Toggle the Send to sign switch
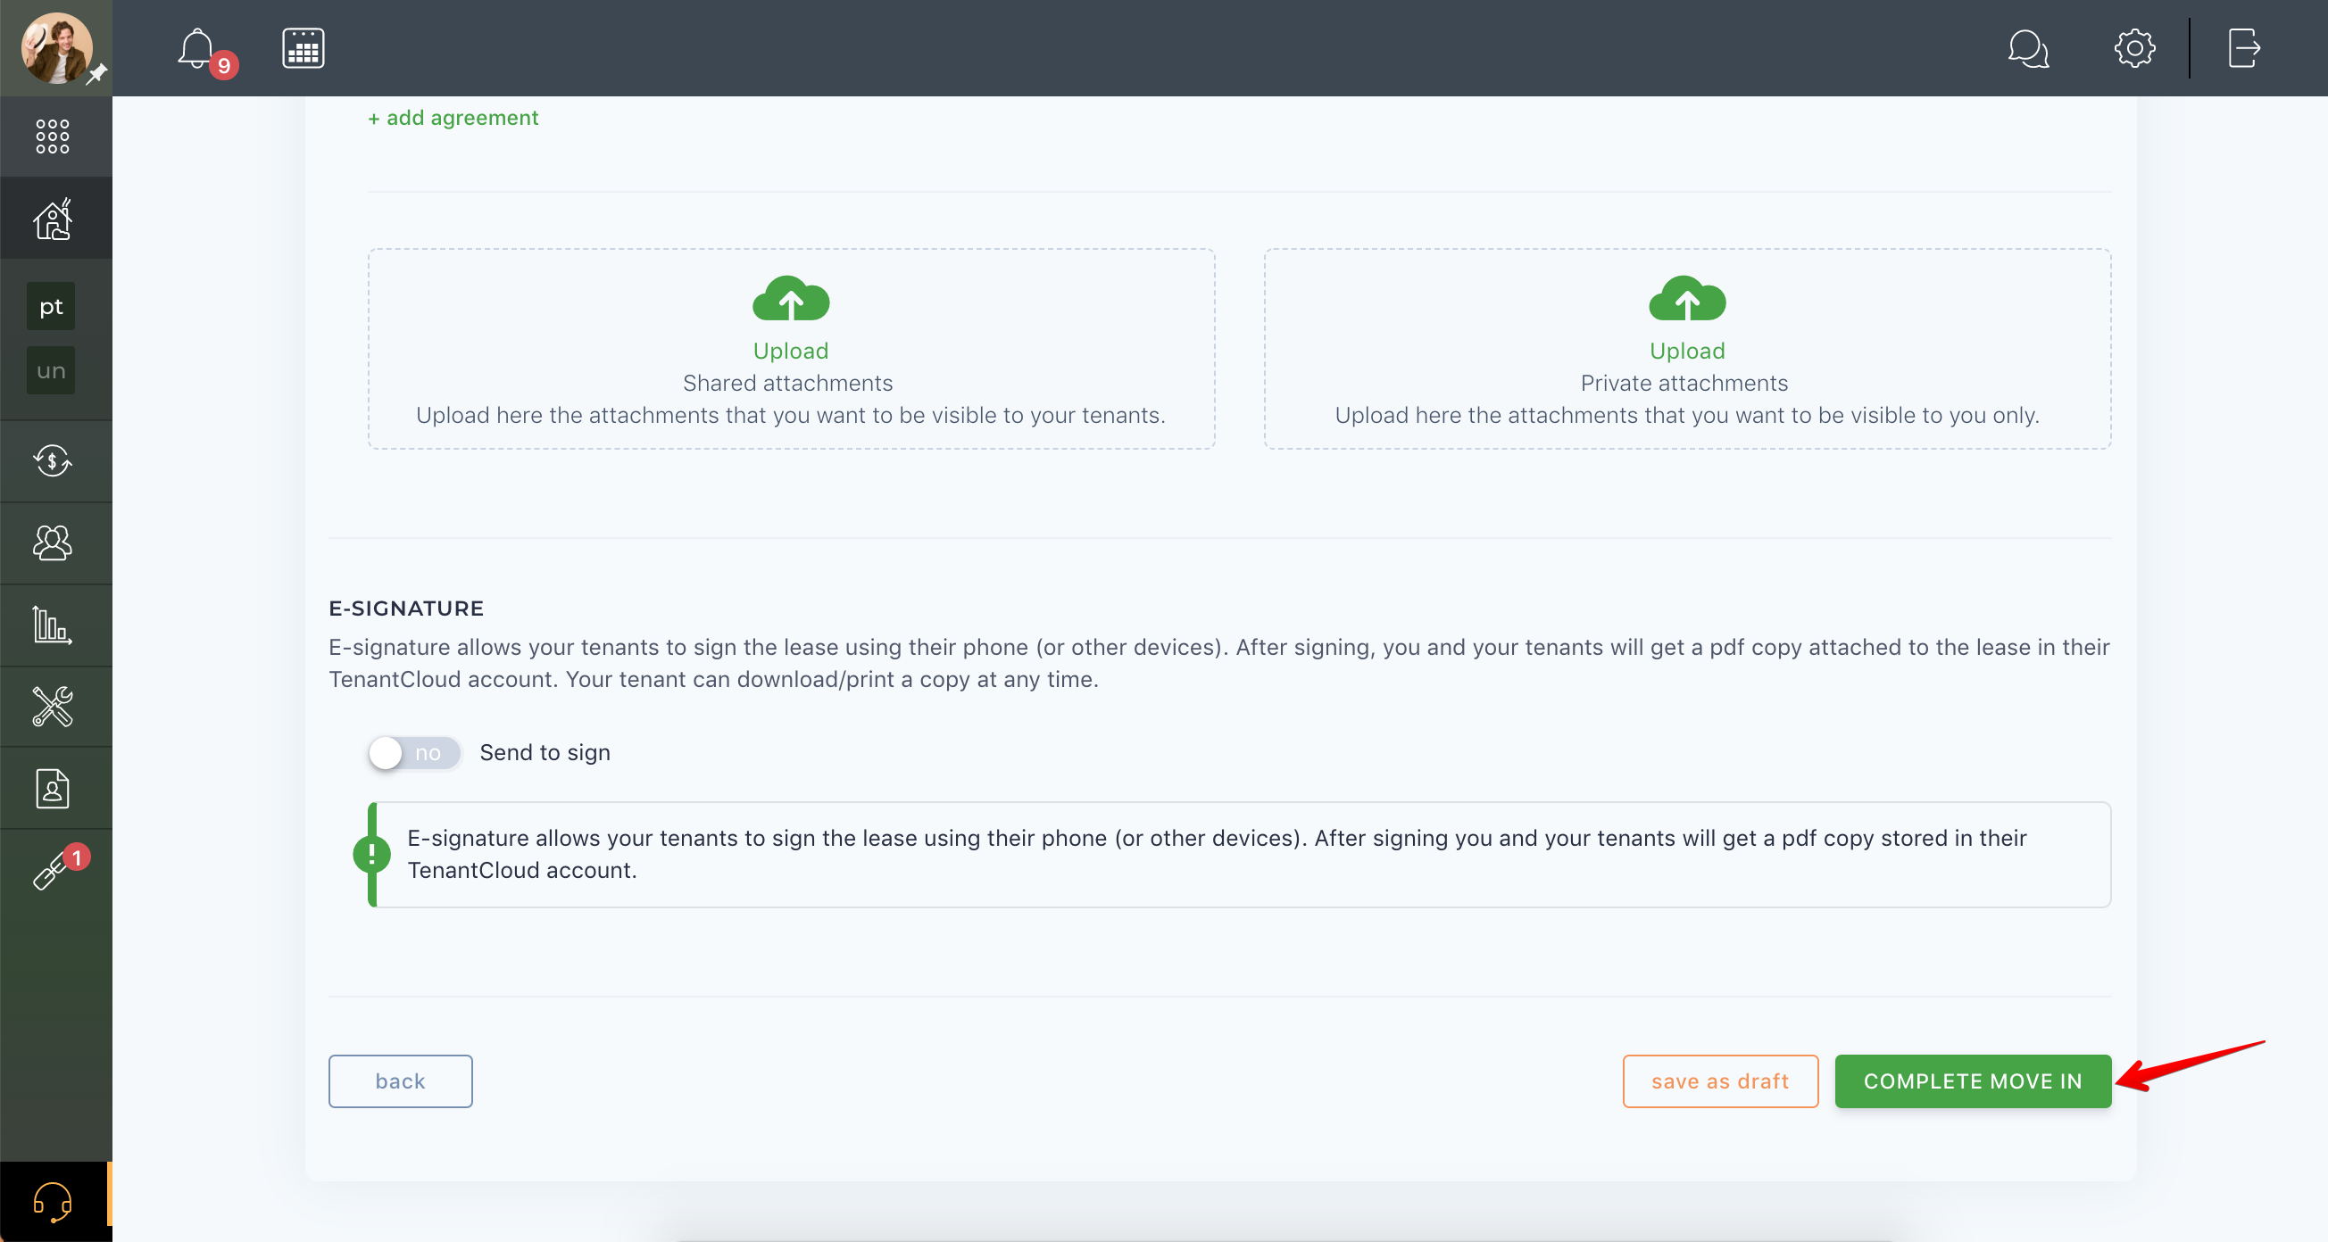 415,752
